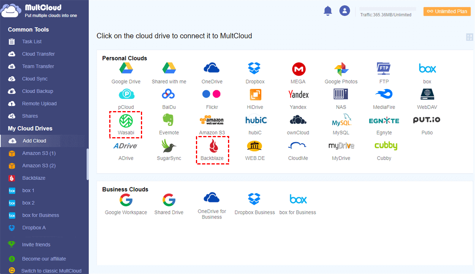
Task: Select Putio cloud icon
Action: tap(427, 120)
